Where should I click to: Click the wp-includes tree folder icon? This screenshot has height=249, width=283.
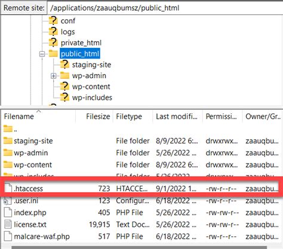[x=64, y=97]
